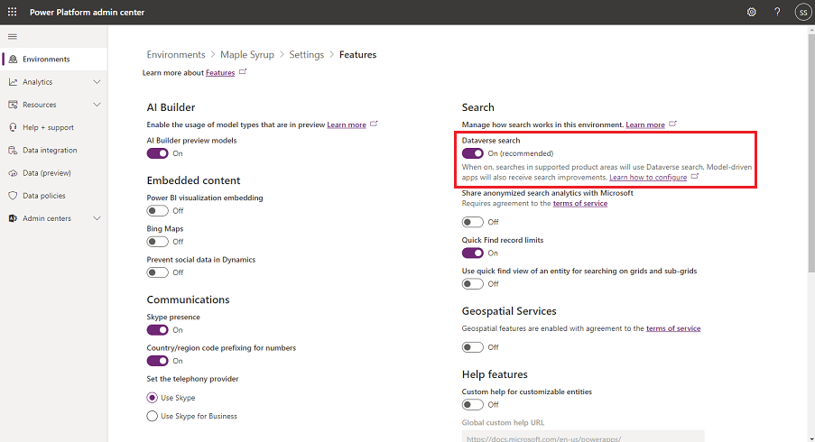
Task: Turn off Quick Find record limits toggle
Action: pos(472,253)
